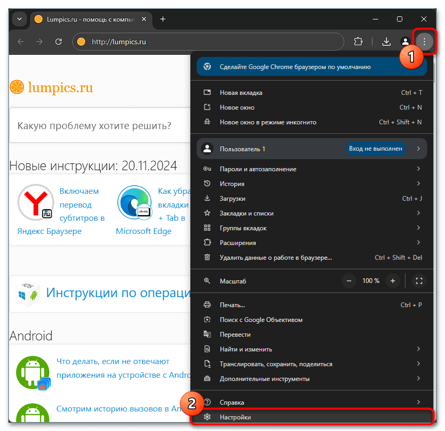445x431 pixels.
Task: Click the settings gear icon beside 'Настройки'
Action: click(x=207, y=417)
